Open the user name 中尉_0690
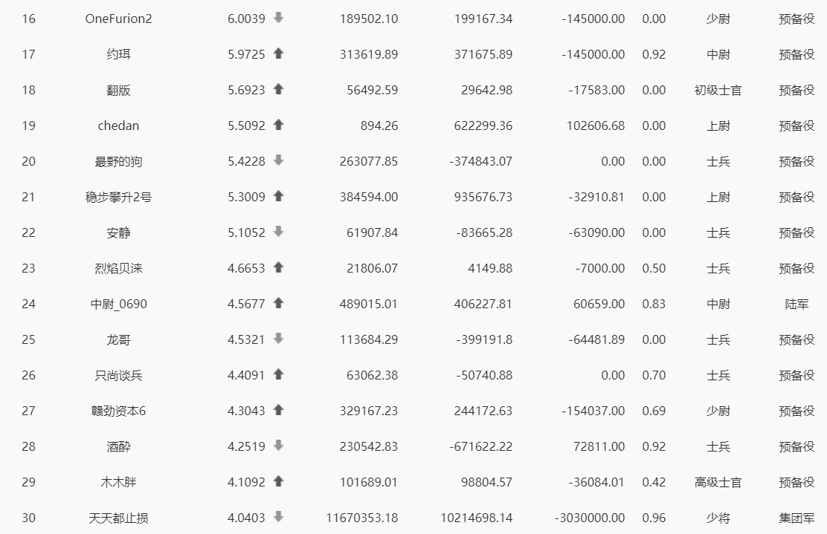 tap(119, 305)
